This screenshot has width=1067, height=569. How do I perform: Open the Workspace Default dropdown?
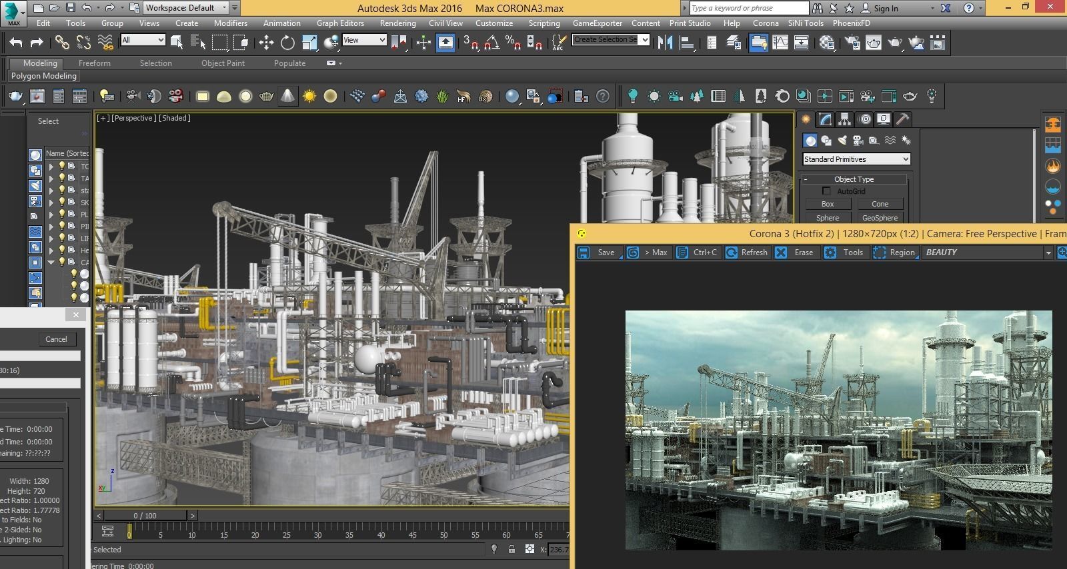pyautogui.click(x=186, y=8)
